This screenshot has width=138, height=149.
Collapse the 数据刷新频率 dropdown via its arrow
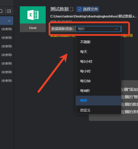(x=116, y=29)
